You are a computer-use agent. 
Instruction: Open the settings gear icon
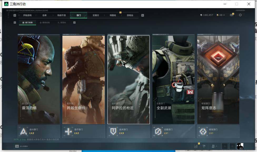coord(240,15)
